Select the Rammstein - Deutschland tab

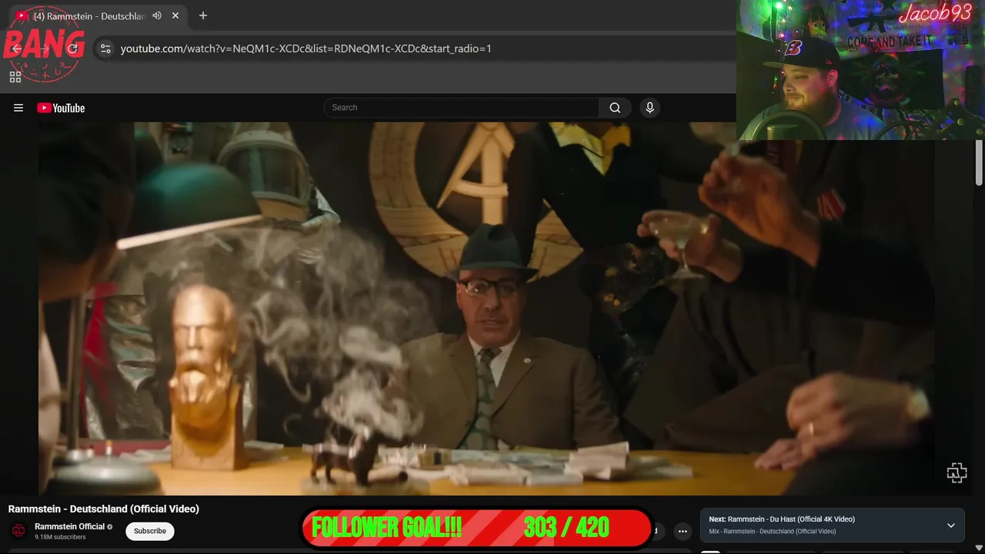[97, 15]
